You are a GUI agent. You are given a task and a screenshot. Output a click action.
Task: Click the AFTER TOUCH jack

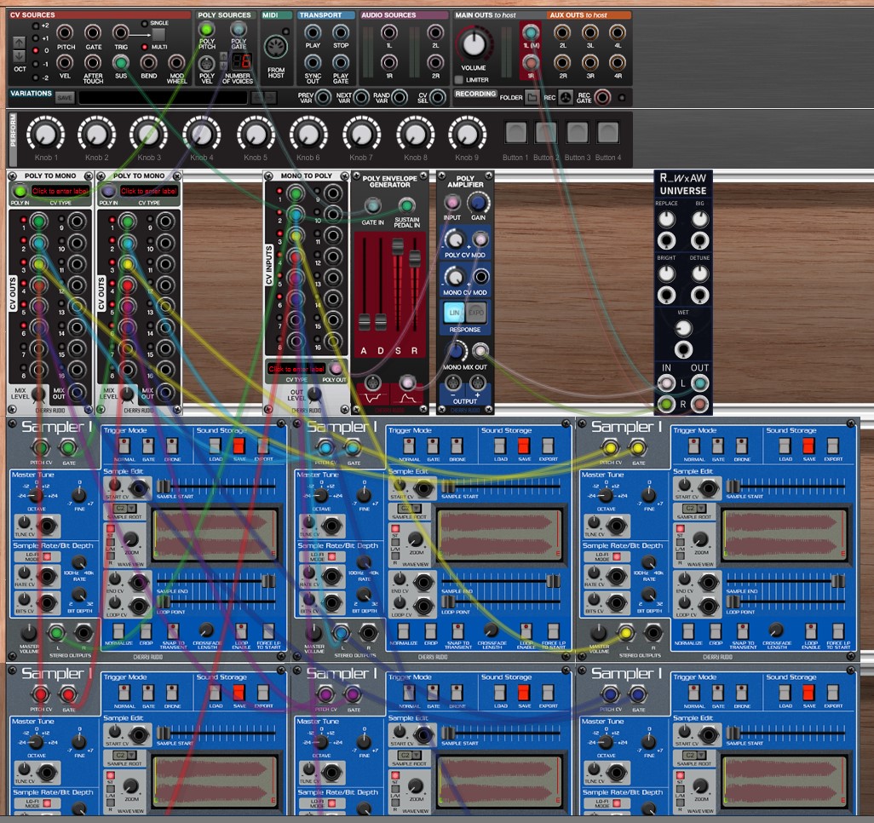[x=93, y=62]
